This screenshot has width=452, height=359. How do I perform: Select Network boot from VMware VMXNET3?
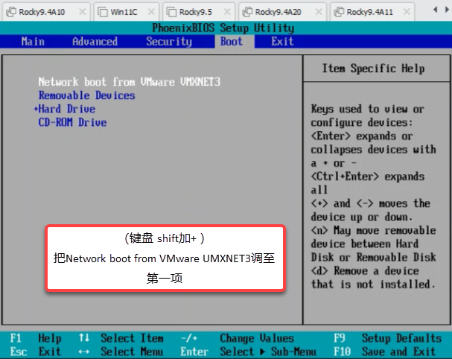coord(130,81)
